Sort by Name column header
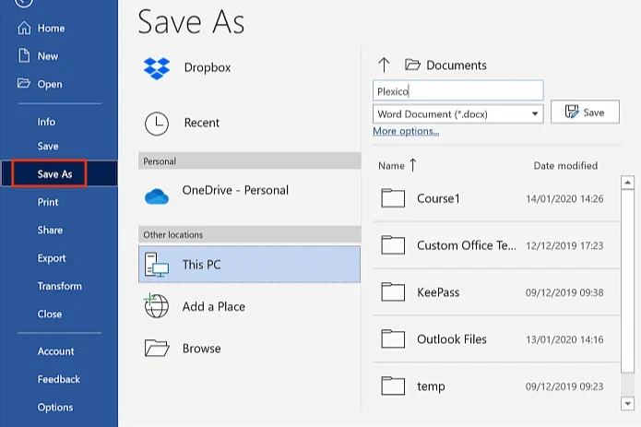 391,165
